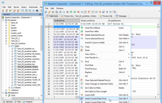Expand the Indexes folder node
The width and height of the screenshot is (162, 103).
(x=9, y=88)
